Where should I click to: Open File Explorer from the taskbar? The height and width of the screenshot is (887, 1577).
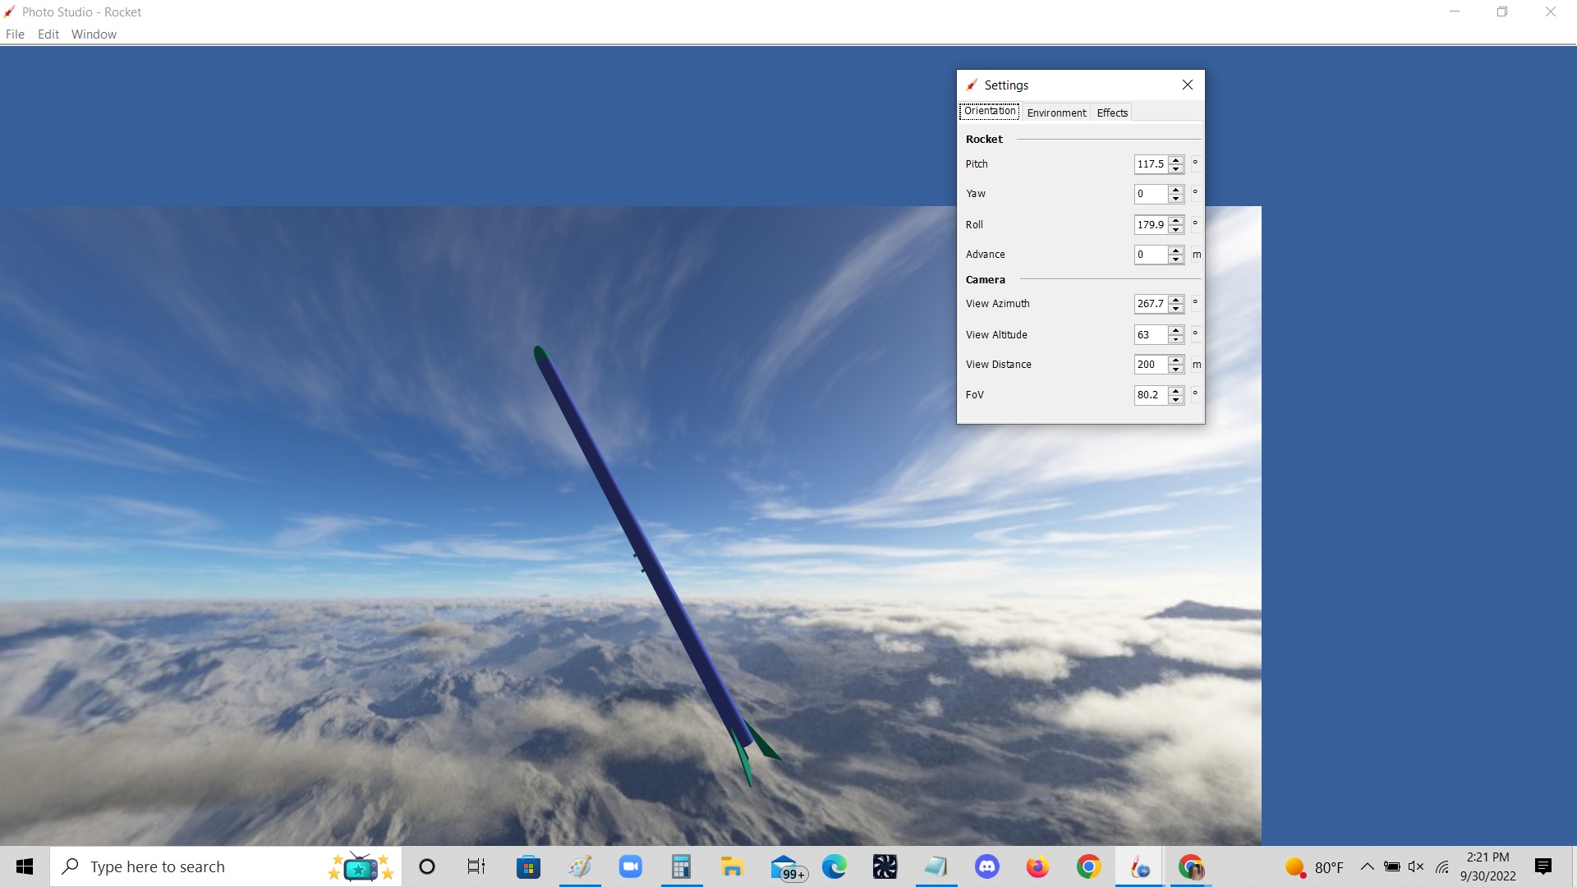point(732,866)
